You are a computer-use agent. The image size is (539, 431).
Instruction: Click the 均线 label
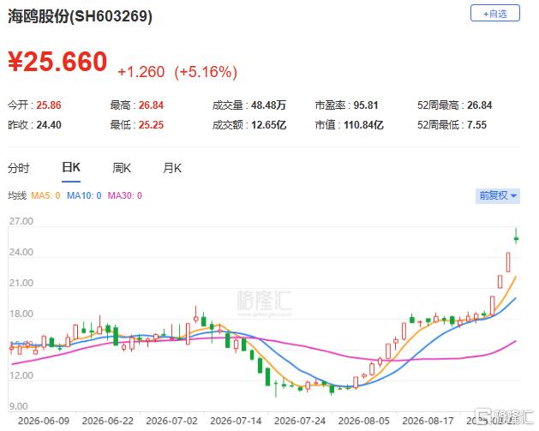pos(17,195)
